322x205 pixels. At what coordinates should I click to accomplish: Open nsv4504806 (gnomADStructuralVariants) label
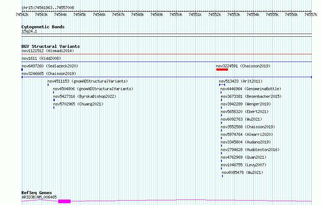click(x=93, y=89)
